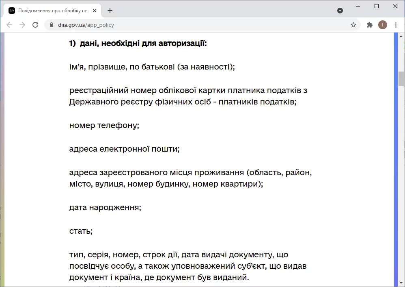Click the vertical scrollbar thumb

pyautogui.click(x=401, y=79)
